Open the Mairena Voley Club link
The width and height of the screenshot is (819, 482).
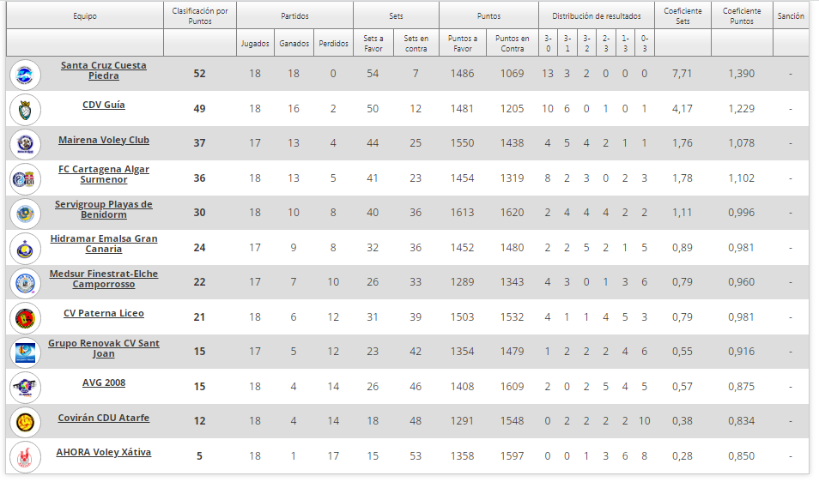click(x=104, y=140)
